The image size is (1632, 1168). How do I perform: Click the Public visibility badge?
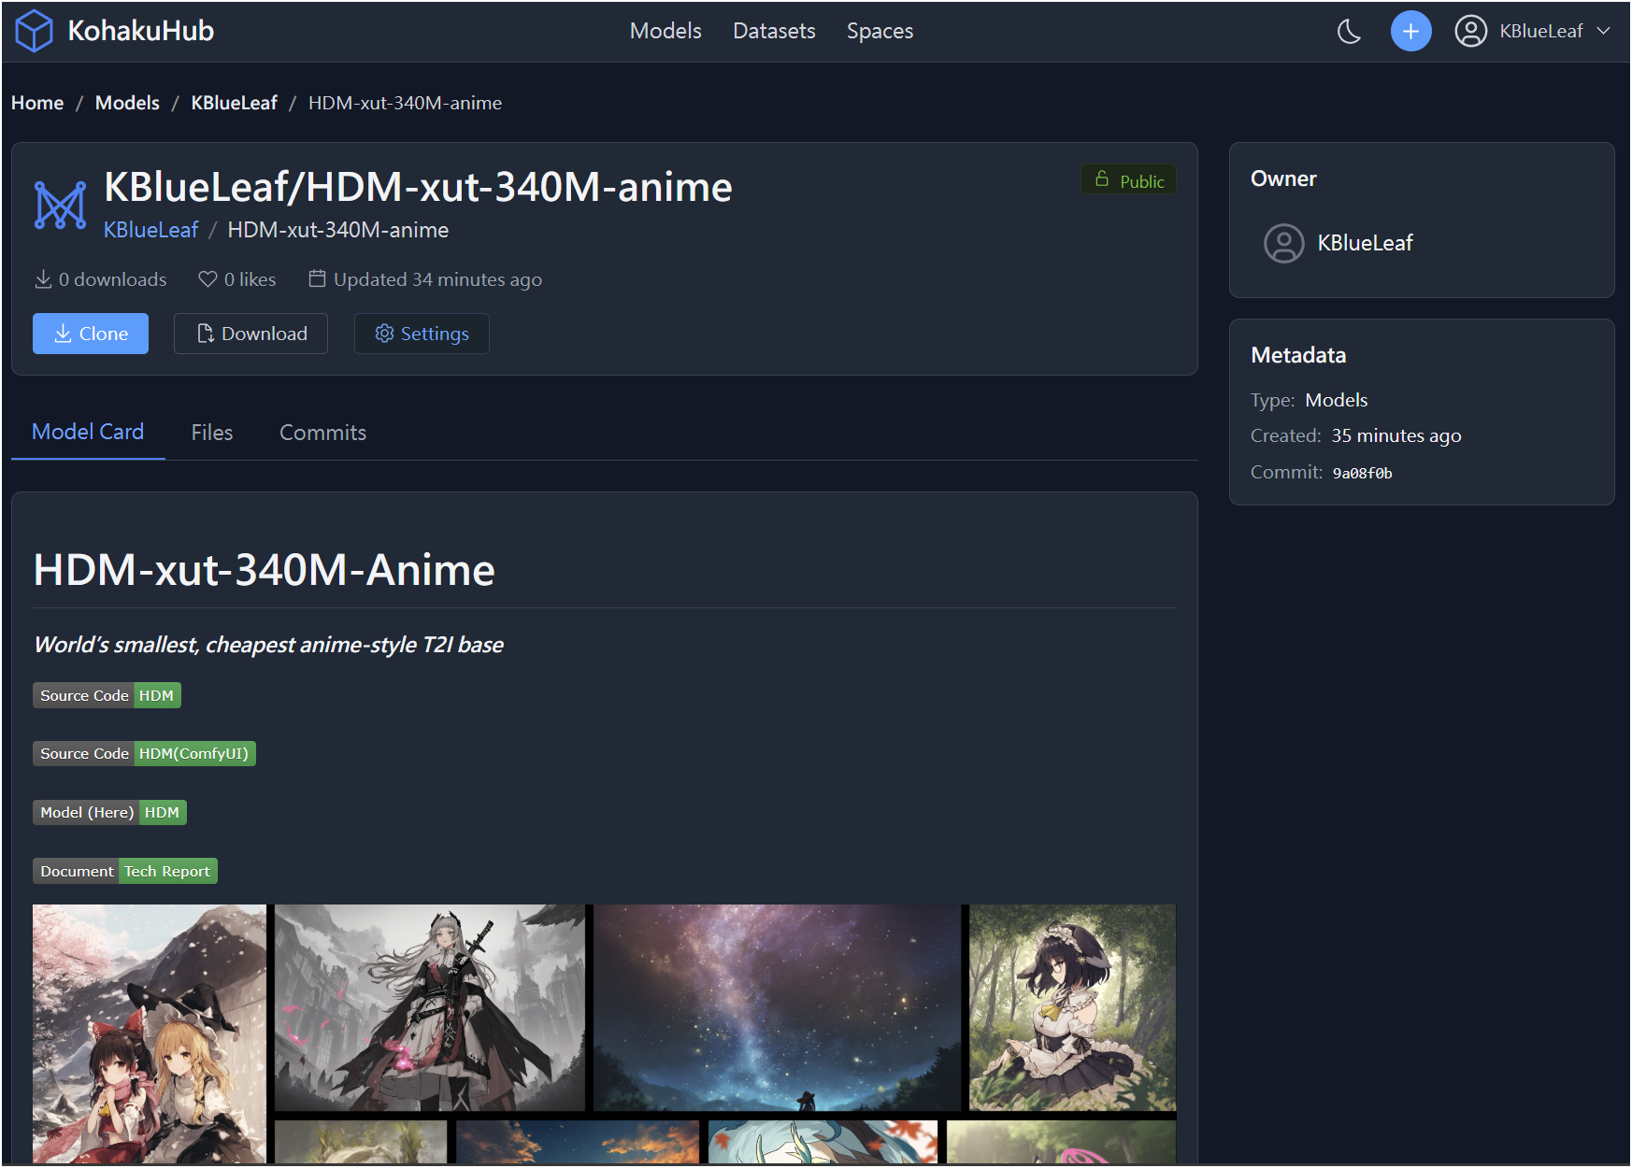[x=1129, y=180]
